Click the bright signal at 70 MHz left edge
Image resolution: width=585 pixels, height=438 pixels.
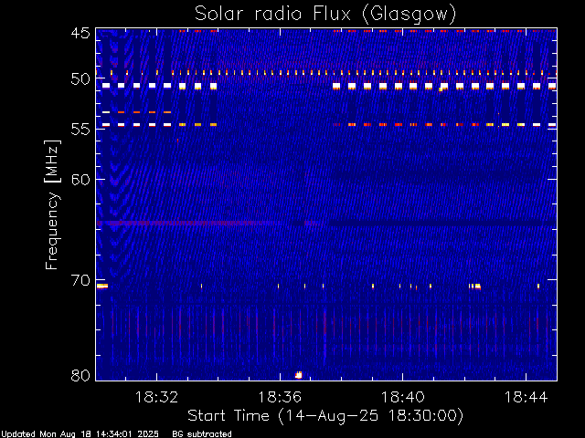(102, 286)
